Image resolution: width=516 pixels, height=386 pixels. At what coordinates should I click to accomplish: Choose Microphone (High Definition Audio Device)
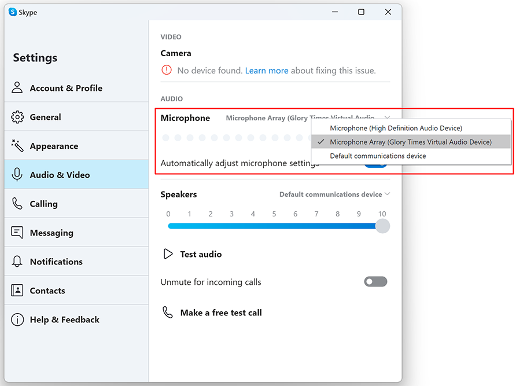(411, 128)
